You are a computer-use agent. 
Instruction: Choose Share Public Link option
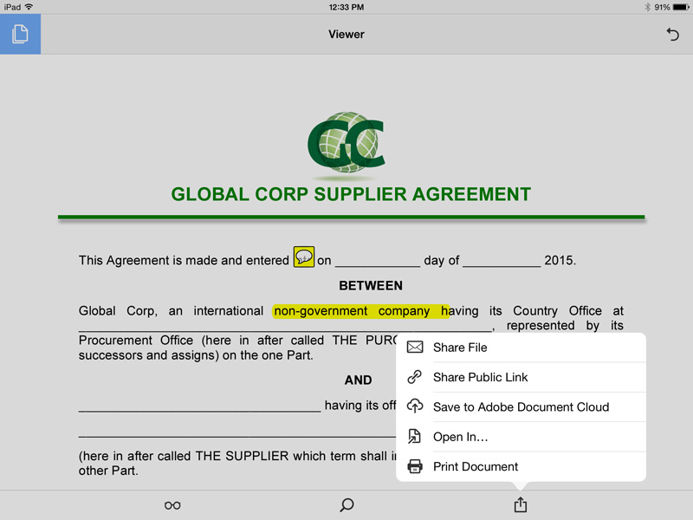point(521,377)
